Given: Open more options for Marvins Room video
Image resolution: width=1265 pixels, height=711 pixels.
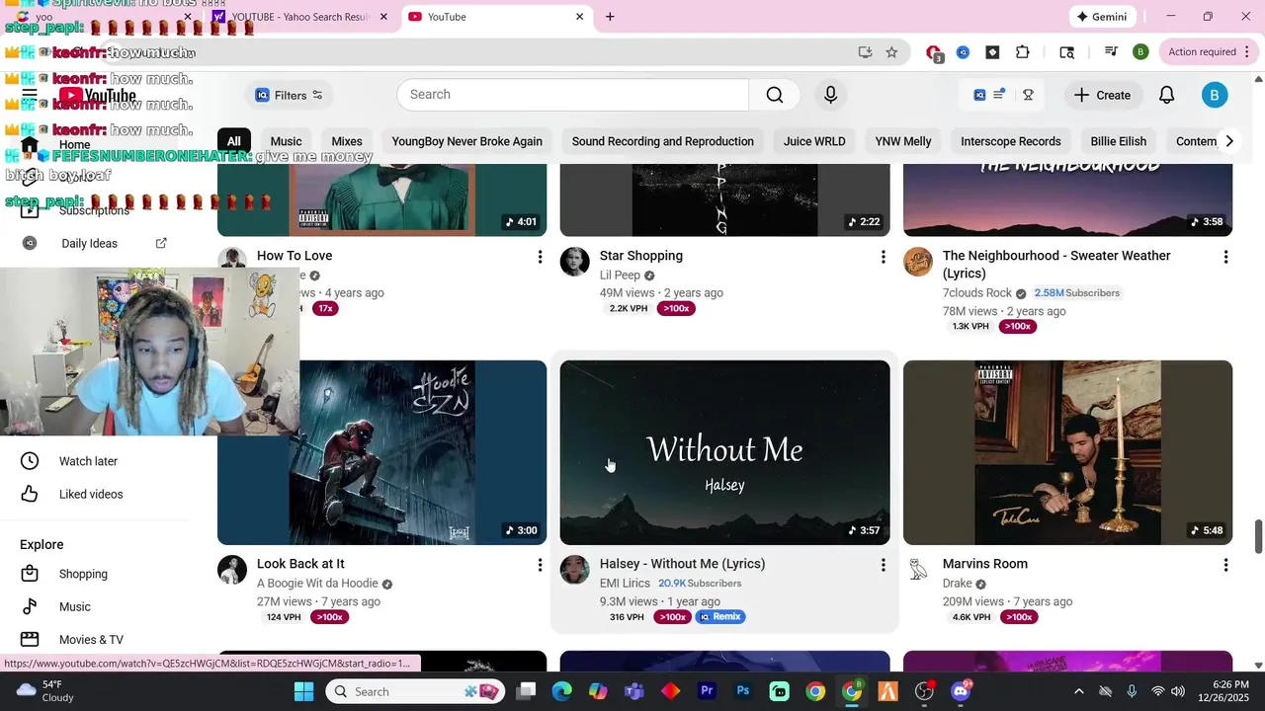Looking at the screenshot, I should 1225,565.
